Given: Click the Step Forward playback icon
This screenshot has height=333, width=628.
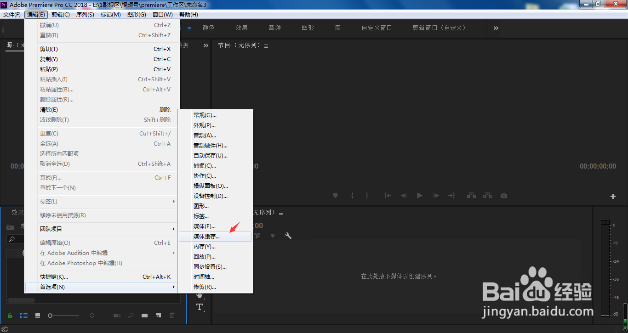Looking at the screenshot, I should (435, 196).
